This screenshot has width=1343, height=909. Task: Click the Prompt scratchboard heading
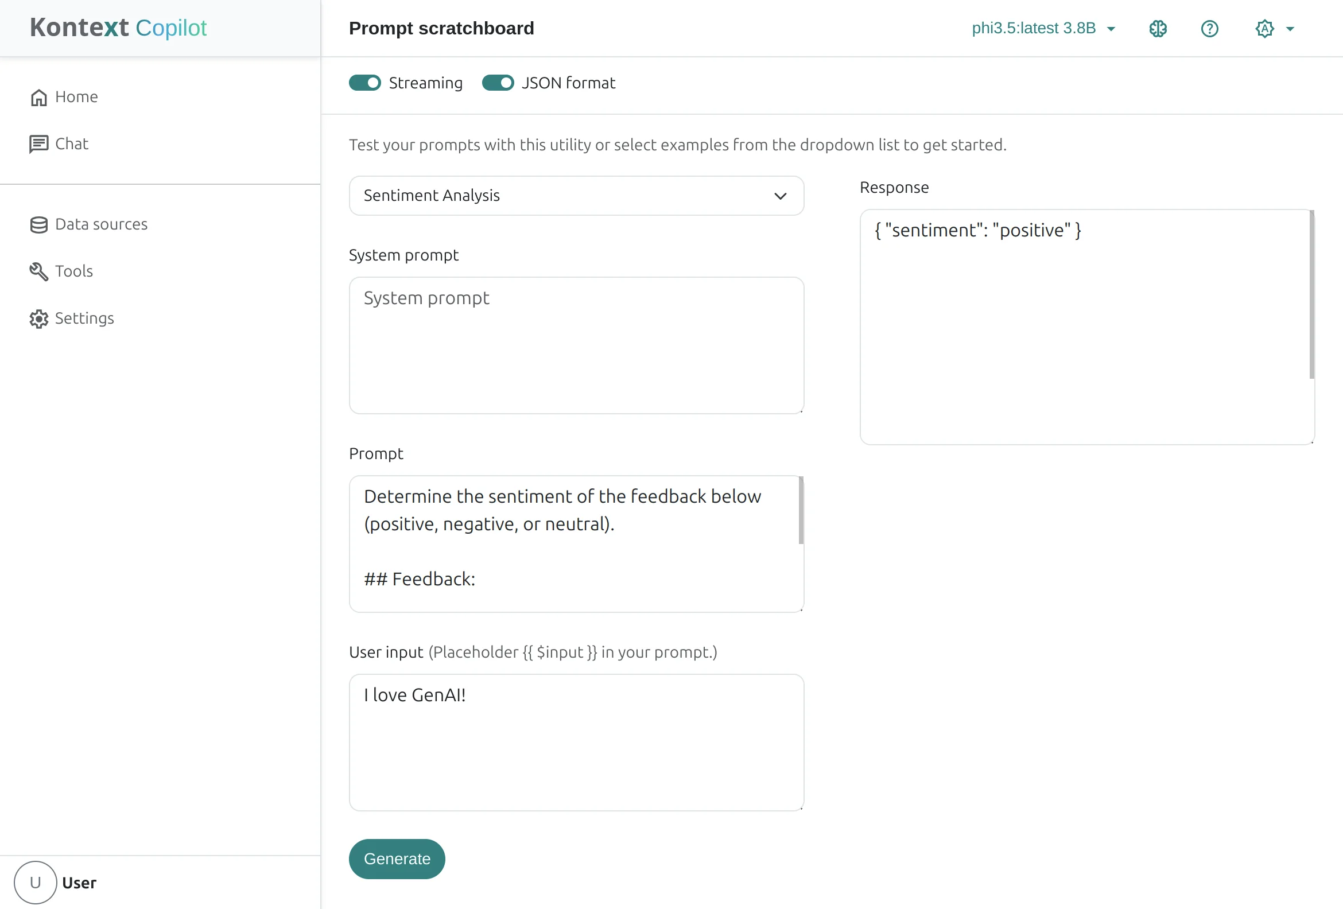441,28
